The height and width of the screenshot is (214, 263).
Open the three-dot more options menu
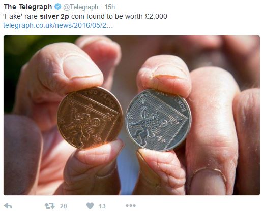tap(131, 206)
